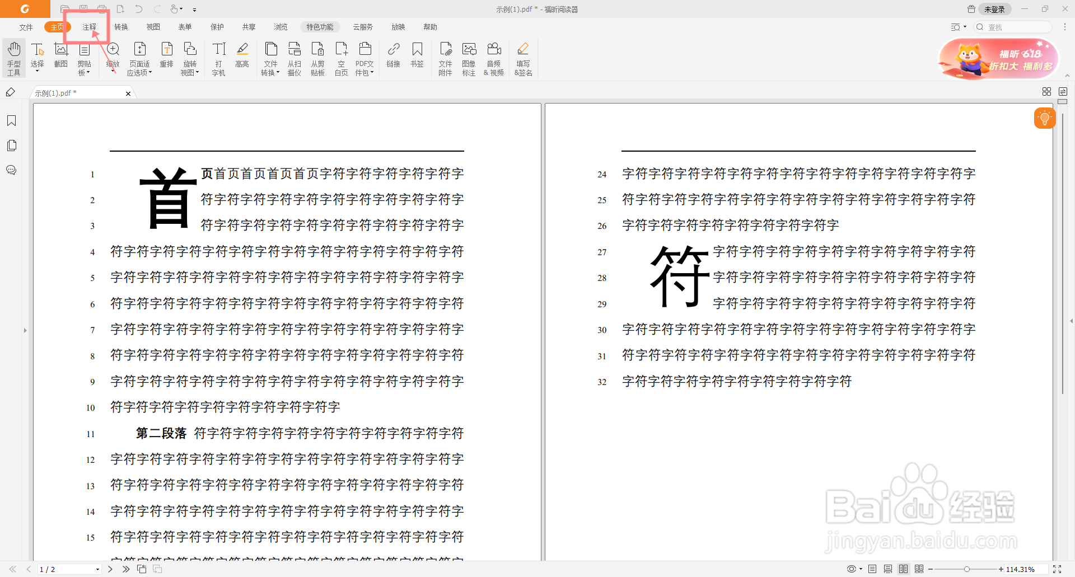Viewport: 1075px width, 577px height.
Task: Switch to continuous facing view mode
Action: click(x=919, y=569)
